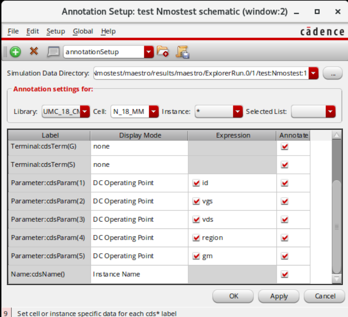Toggle Annotate checkbox for cdsTerm(G) row
Viewport: 348px width, 317px height.
point(285,146)
